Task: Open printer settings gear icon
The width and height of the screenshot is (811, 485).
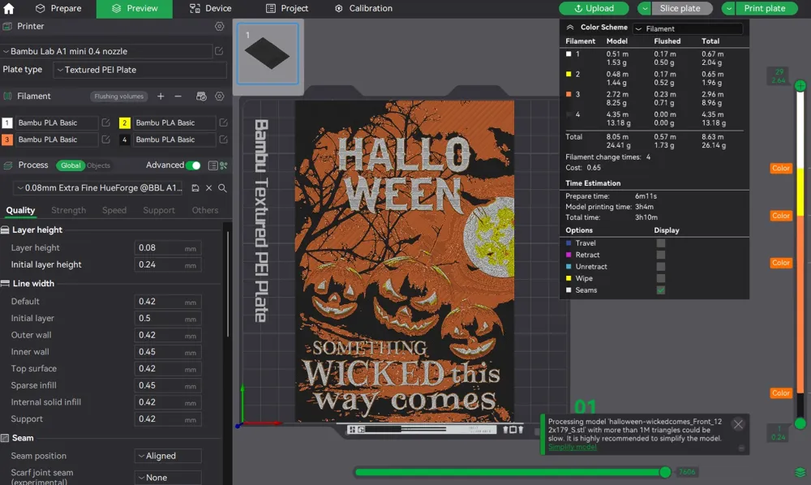Action: pyautogui.click(x=219, y=27)
